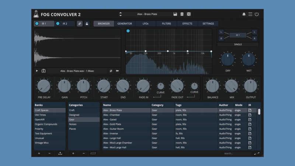Screen dimensions: 295x166
Task: Click the PRE DELAY knob
Action: click(x=44, y=86)
